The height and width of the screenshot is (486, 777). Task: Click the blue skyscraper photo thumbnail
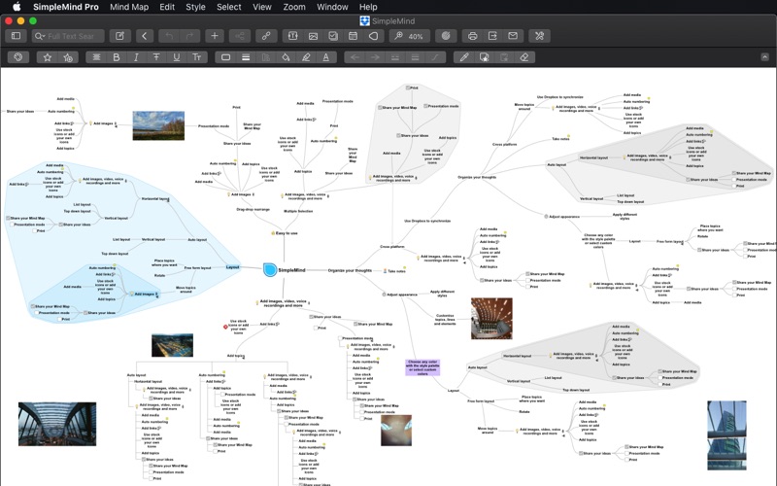[x=726, y=434]
